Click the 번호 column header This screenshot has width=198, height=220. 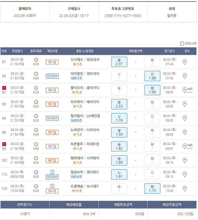click(x=4, y=51)
